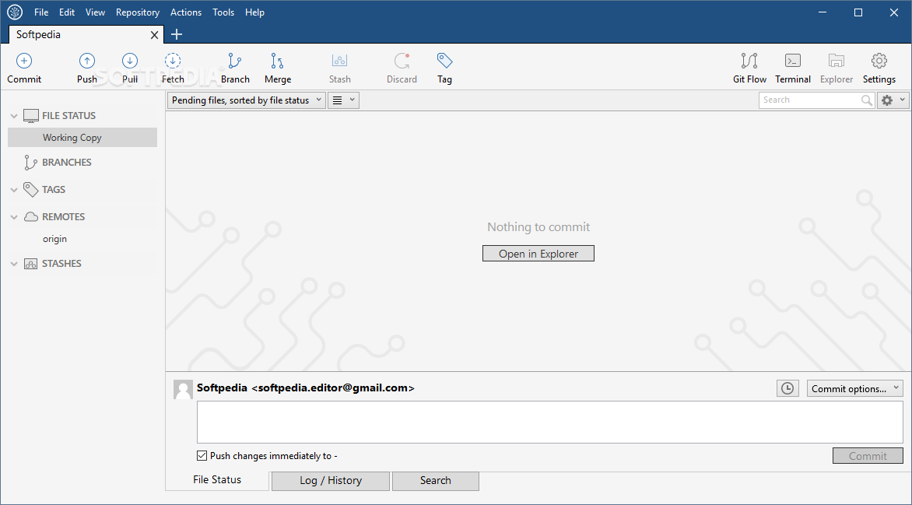Show recent commit messages with the clock icon
This screenshot has width=912, height=505.
[x=787, y=388]
